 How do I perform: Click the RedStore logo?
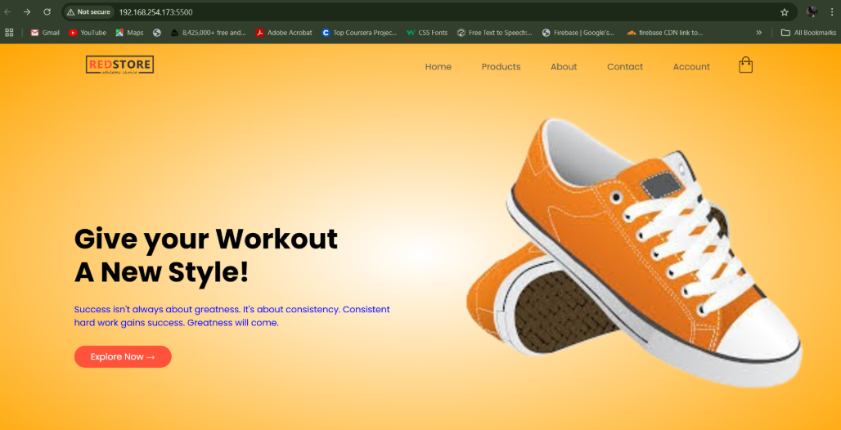(119, 65)
